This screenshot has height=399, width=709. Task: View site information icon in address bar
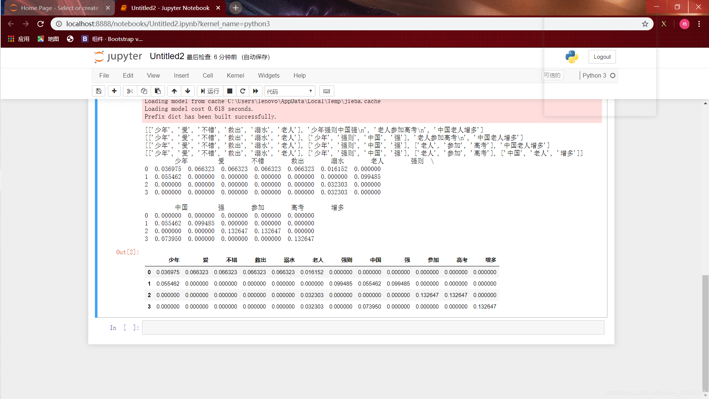58,24
